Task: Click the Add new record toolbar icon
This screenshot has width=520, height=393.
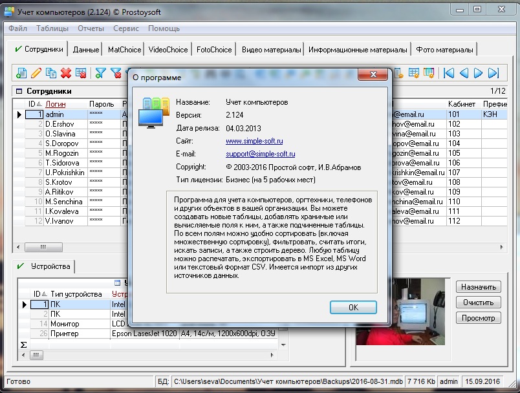Action: coord(21,73)
